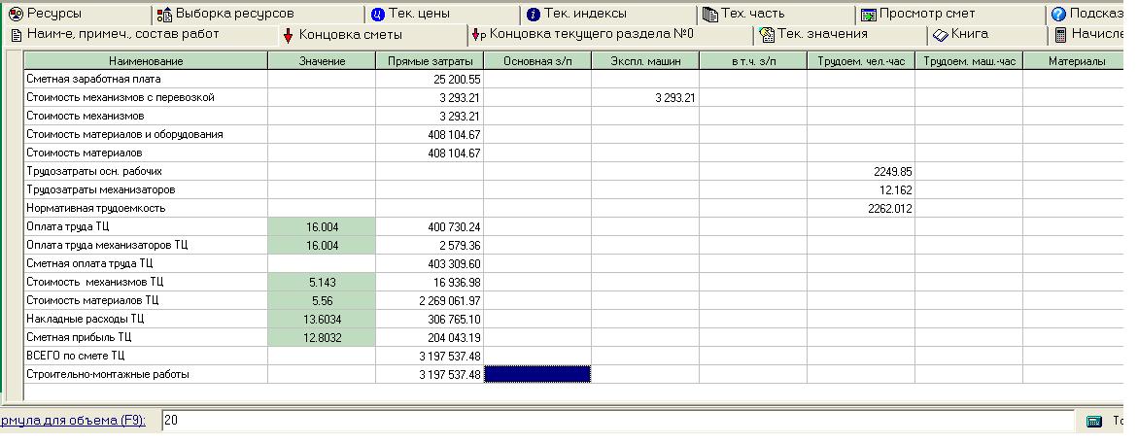Click the Тех. часть documents icon
1138x444 pixels.
709,15
